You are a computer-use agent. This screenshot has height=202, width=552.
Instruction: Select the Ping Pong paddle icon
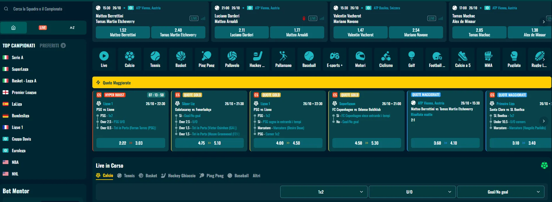pos(207,56)
